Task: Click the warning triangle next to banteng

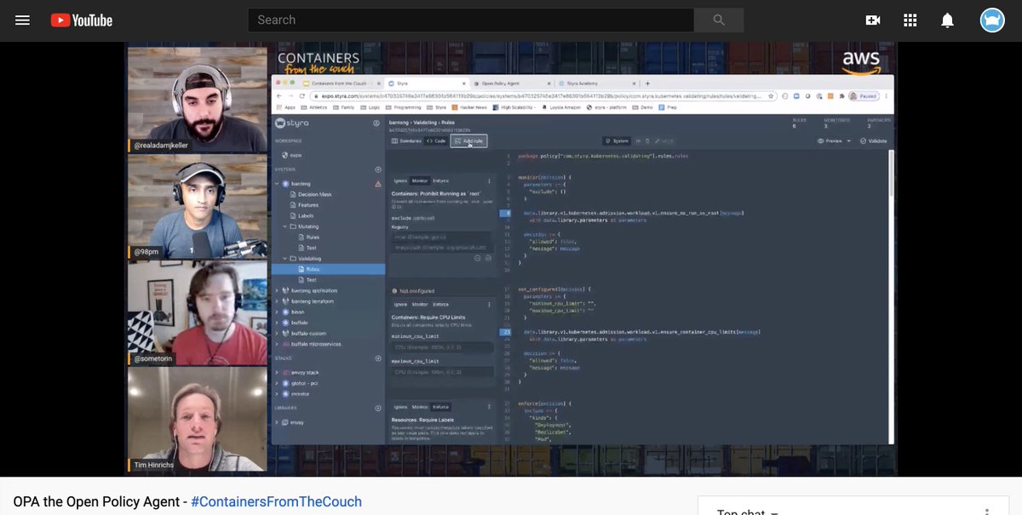Action: tap(378, 183)
